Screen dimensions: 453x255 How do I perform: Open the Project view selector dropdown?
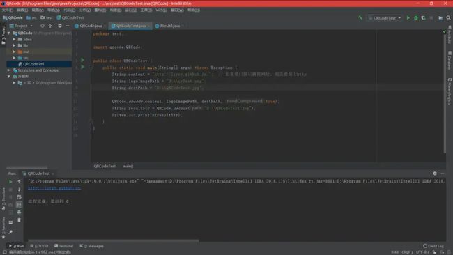(21, 26)
